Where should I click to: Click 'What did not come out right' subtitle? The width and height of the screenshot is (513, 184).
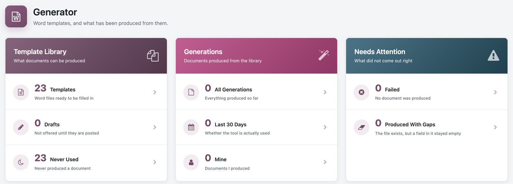coord(383,61)
